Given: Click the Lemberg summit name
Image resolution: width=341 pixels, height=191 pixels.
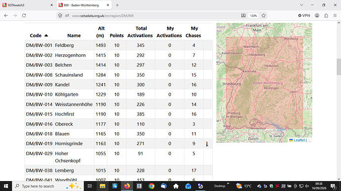Looking at the screenshot, I should pos(64,171).
